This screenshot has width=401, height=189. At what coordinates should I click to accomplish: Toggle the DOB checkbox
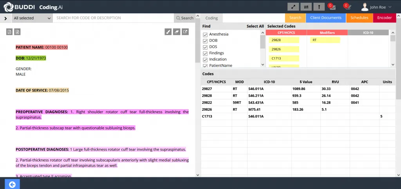tap(205, 41)
